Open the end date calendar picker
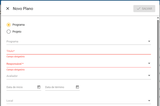This screenshot has height=106, width=160. click(77, 87)
